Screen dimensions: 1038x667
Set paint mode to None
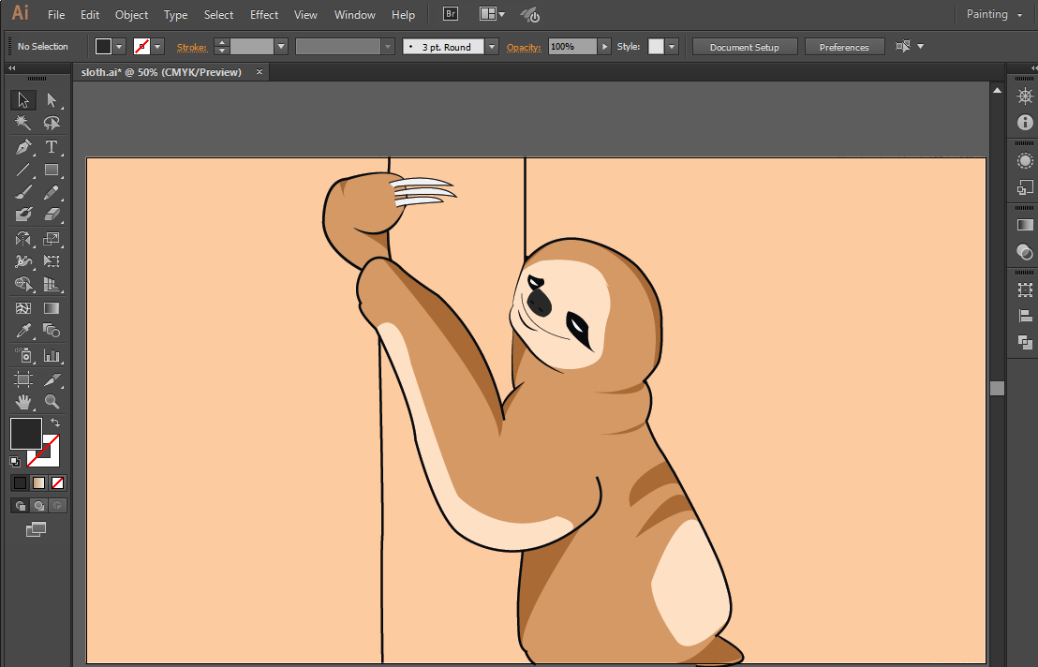point(58,483)
